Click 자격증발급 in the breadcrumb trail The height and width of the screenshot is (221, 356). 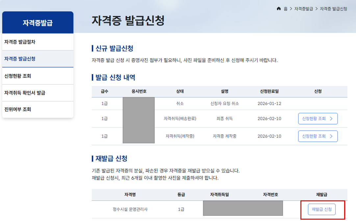click(x=304, y=9)
